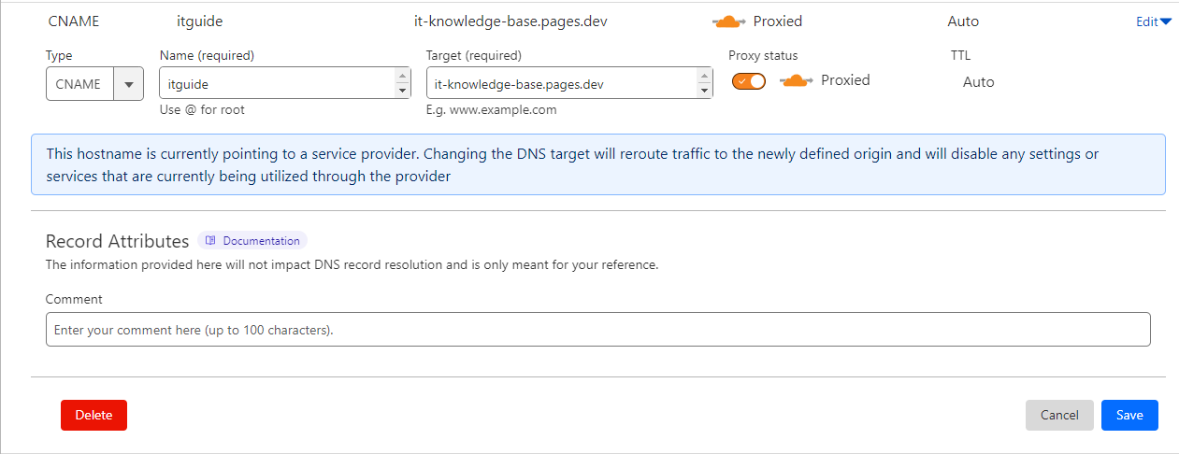Viewport: 1179px width, 454px height.
Task: Click the down arrow in the Name field
Action: [x=403, y=91]
